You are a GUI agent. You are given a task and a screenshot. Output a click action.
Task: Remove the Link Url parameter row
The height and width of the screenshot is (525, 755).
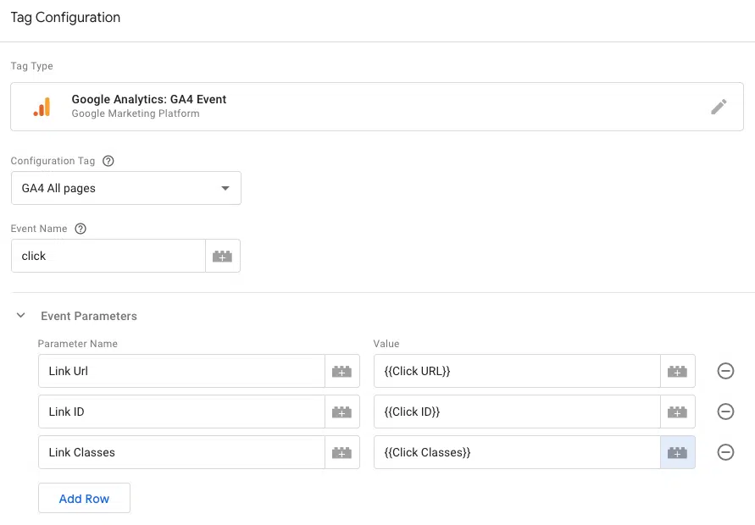click(725, 371)
